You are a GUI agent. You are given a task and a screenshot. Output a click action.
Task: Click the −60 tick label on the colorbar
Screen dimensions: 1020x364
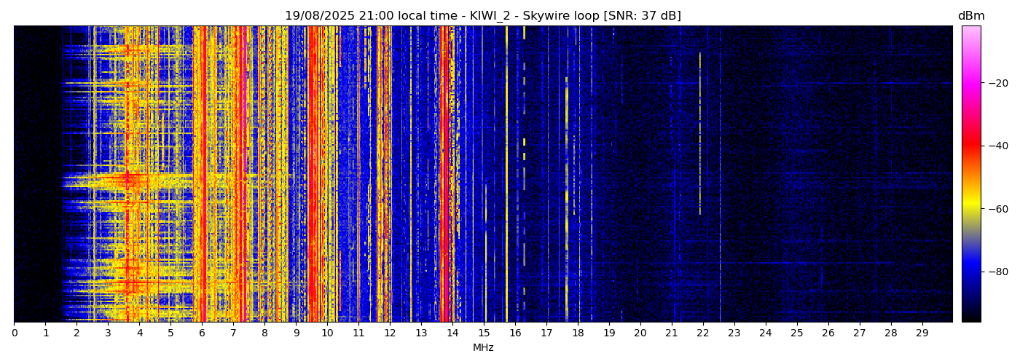997,209
